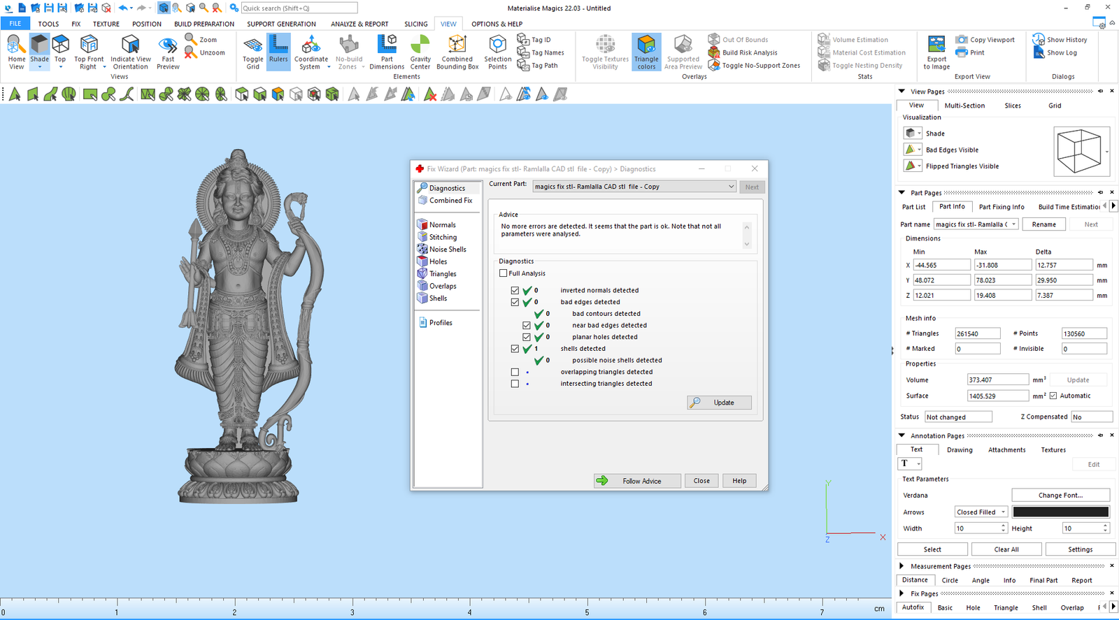
Task: Click the Follow Advice button
Action: [x=637, y=481]
